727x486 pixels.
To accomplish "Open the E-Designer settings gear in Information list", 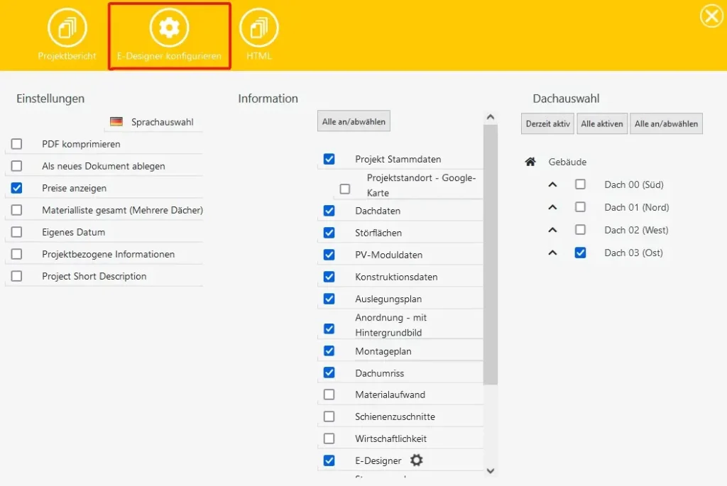I will pos(417,460).
